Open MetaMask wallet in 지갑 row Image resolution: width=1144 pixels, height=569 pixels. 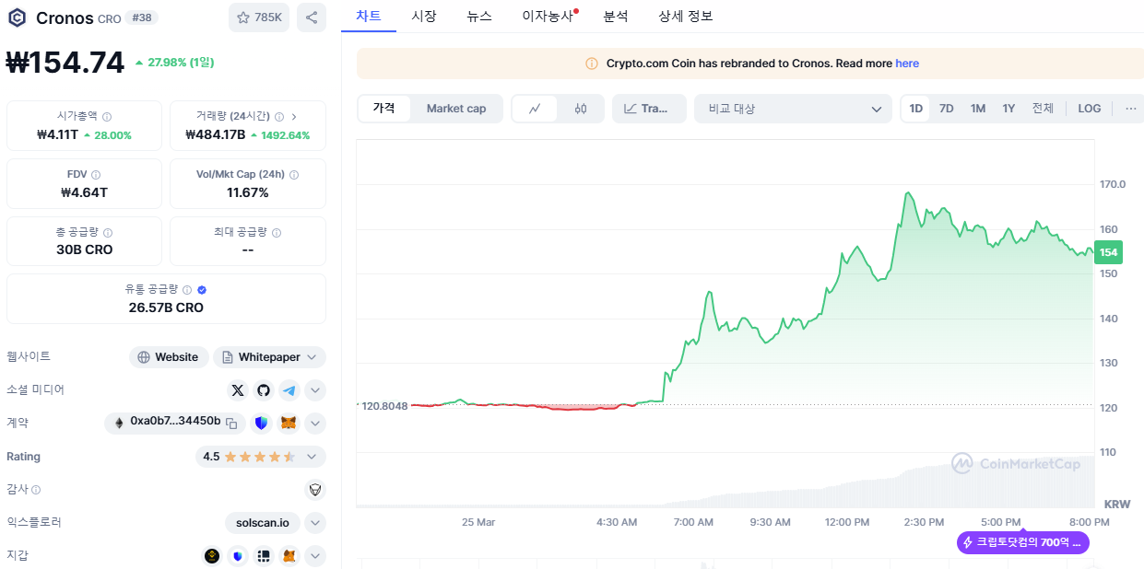(x=289, y=556)
